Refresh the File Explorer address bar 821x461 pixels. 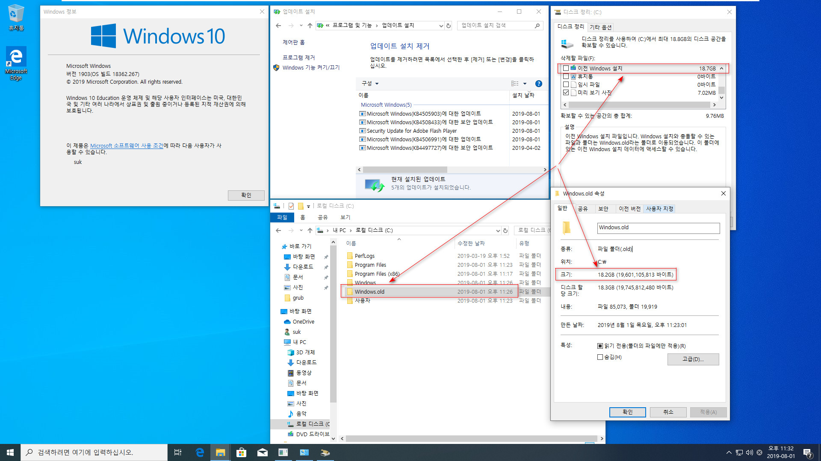[x=505, y=230]
